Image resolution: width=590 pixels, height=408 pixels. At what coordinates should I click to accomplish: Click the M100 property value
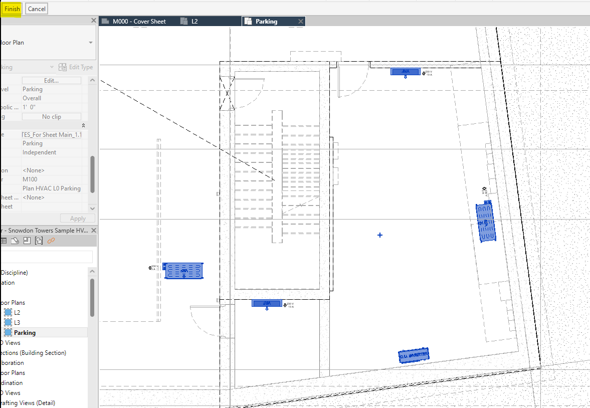pos(30,179)
